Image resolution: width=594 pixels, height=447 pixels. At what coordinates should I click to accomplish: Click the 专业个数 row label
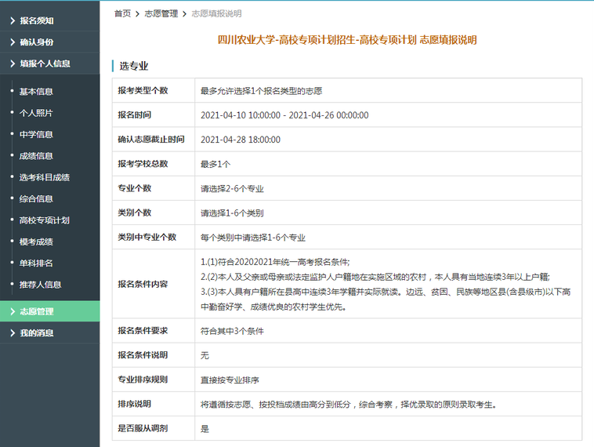(135, 188)
